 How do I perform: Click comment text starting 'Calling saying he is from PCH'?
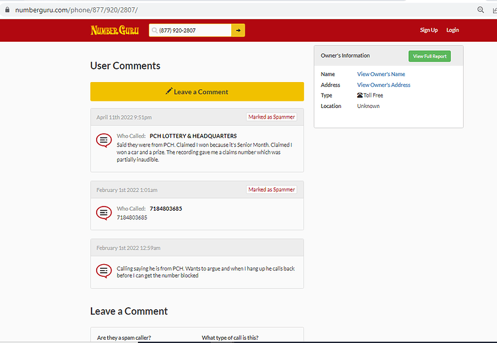(205, 272)
